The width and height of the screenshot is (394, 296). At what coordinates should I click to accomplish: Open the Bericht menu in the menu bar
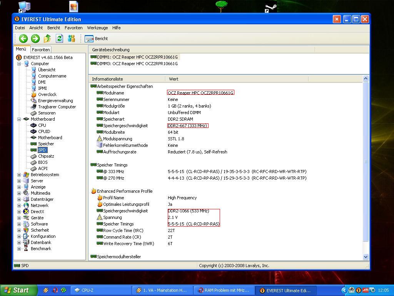[53, 28]
